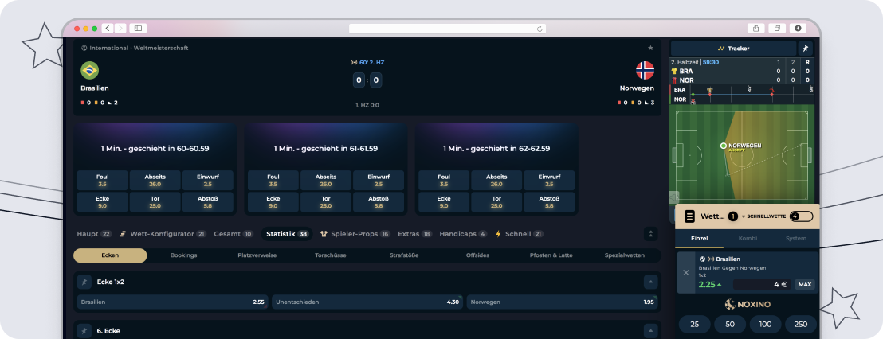Collapse the Ecke 1x2 section
Viewport: 883px width, 339px height.
point(650,282)
